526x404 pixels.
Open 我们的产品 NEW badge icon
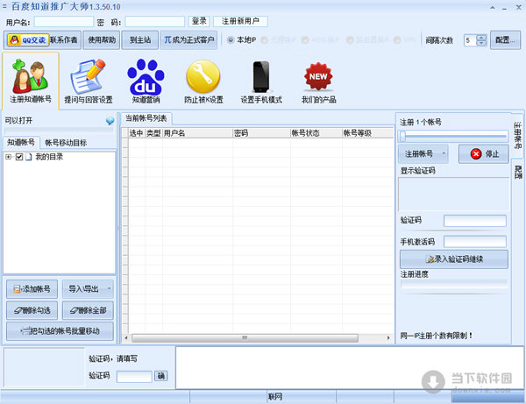pos(317,81)
